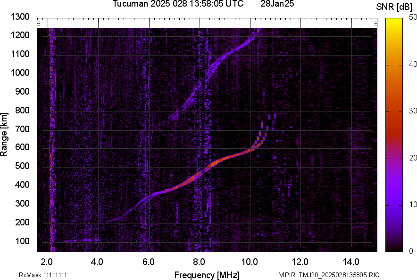
Task: Click the colorbar tick value 50
Action: point(413,17)
